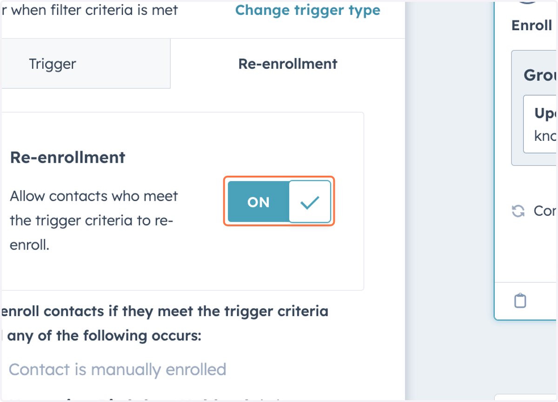Image resolution: width=558 pixels, height=402 pixels.
Task: Click the clipboard icon on workflow card
Action: pyautogui.click(x=520, y=301)
